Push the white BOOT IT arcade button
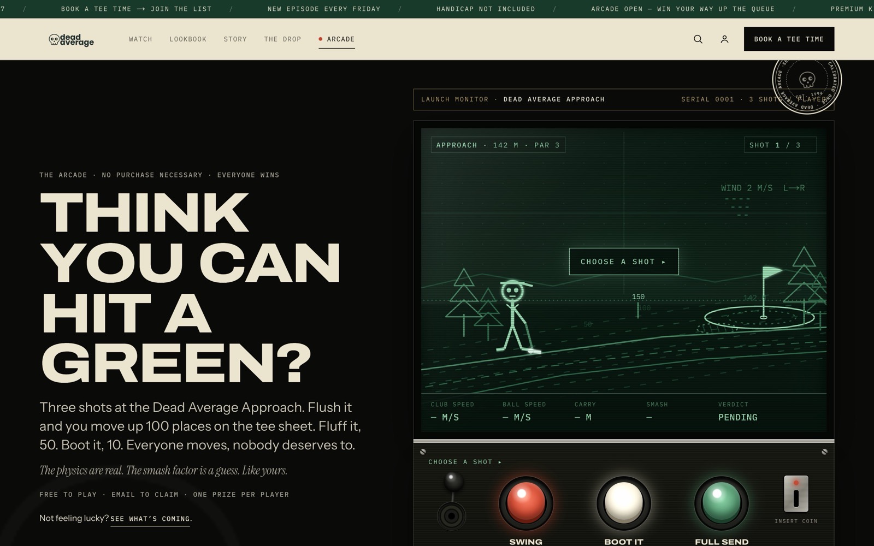The width and height of the screenshot is (874, 546). [x=623, y=503]
